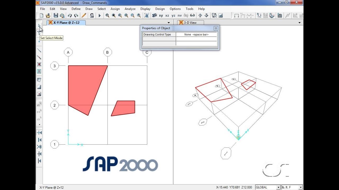The height and width of the screenshot is (190, 339).
Task: Open a file with the Open icon
Action: click(48, 16)
